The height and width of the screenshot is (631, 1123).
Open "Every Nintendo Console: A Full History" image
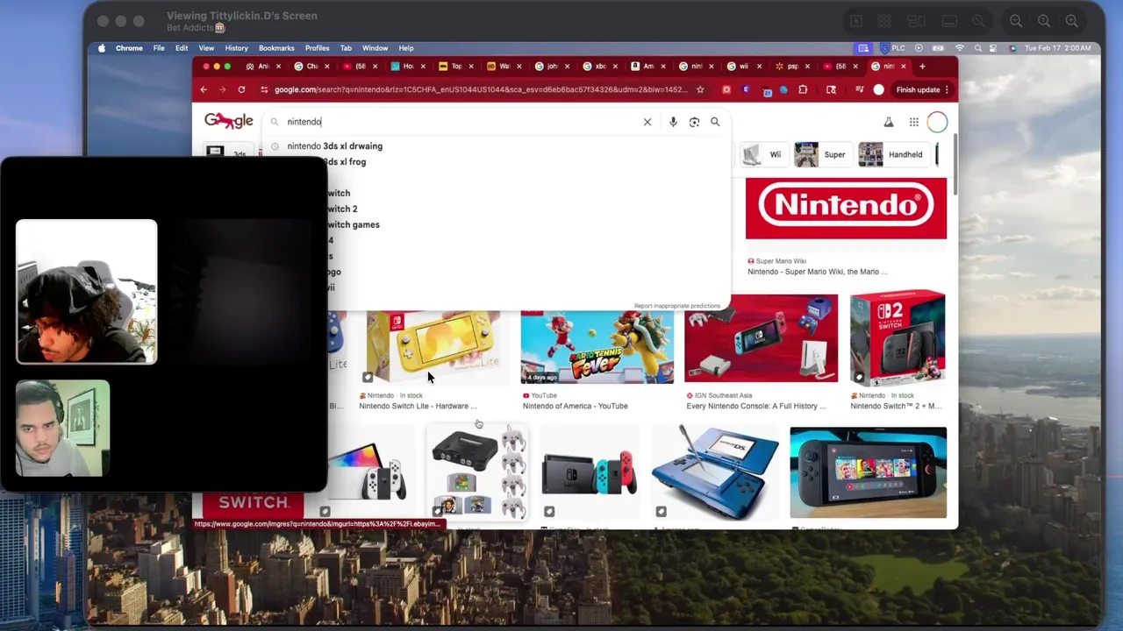click(761, 338)
